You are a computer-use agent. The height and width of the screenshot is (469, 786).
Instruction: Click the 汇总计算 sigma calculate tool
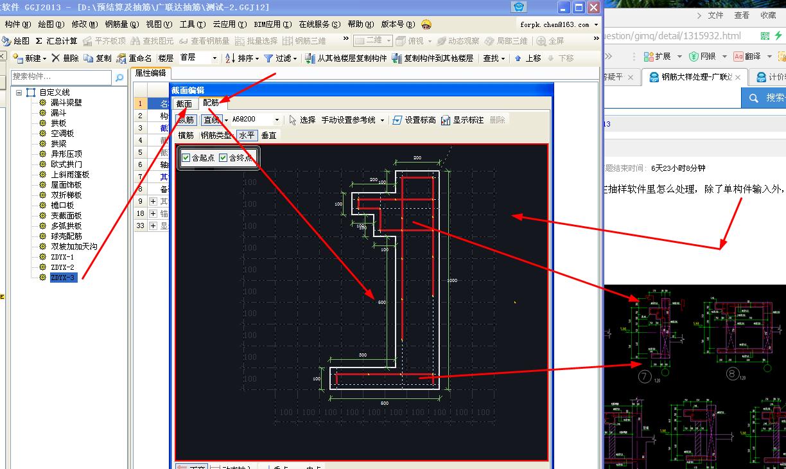point(57,40)
